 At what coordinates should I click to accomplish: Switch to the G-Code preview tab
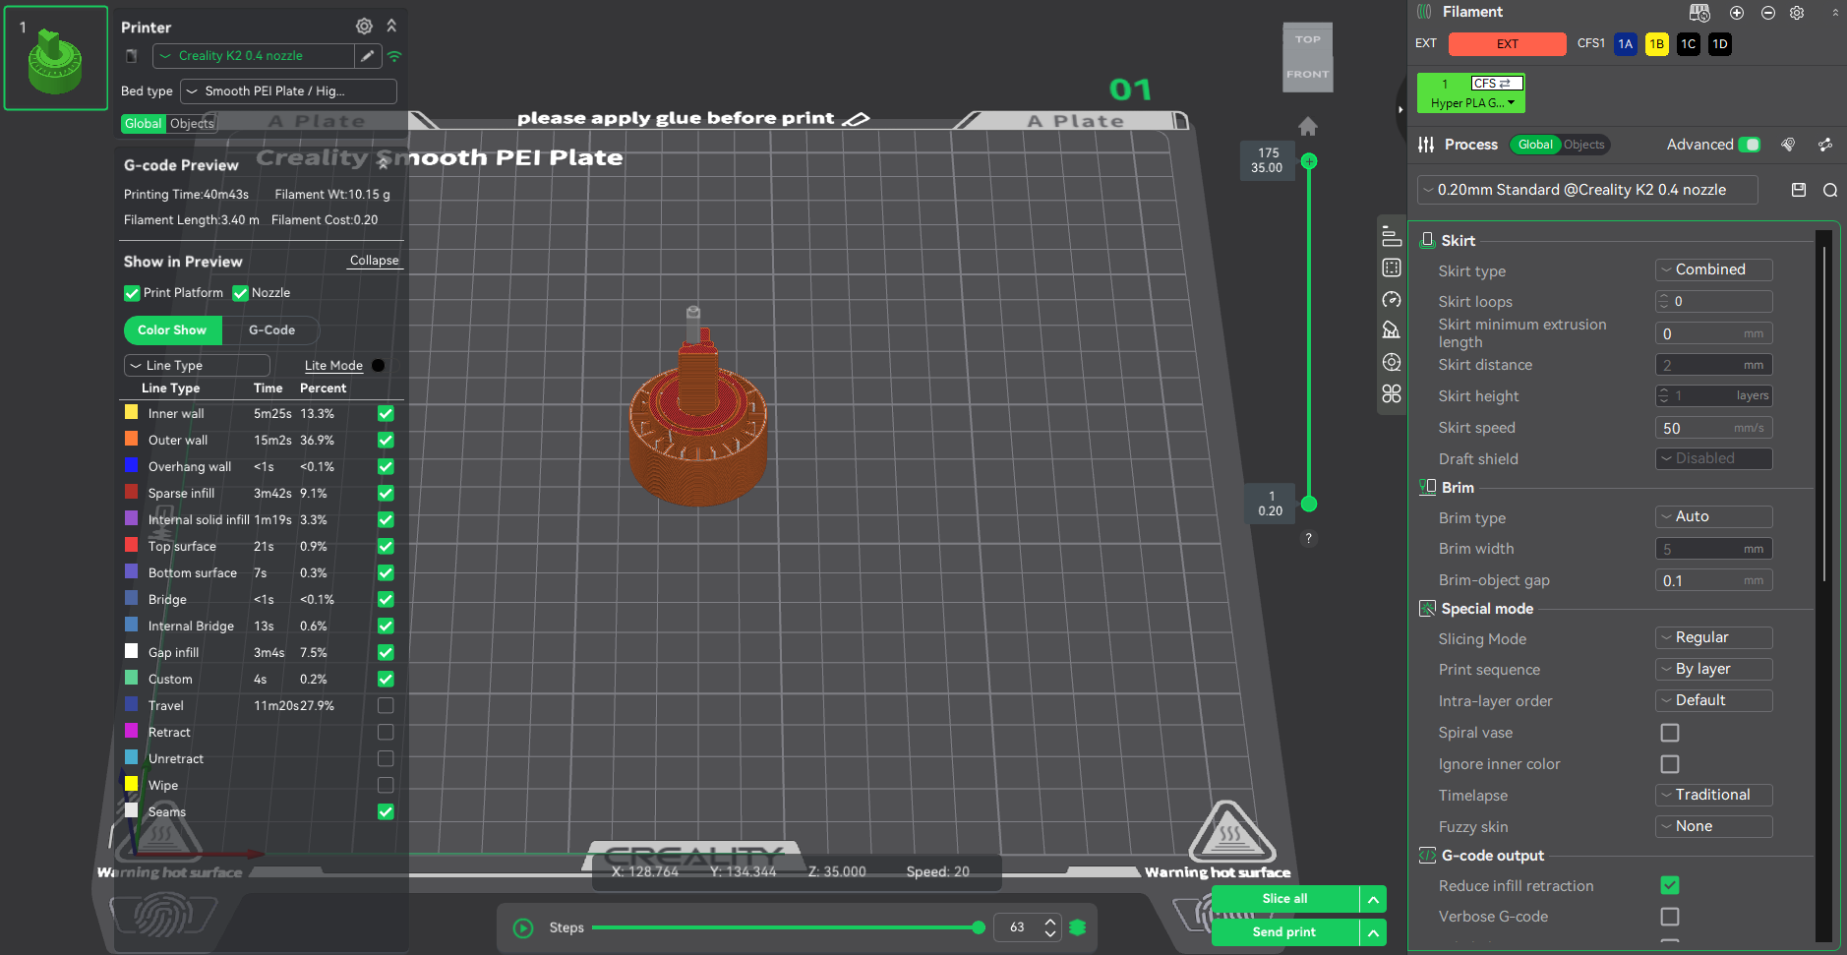tap(271, 330)
